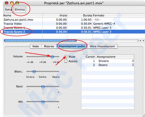
Task: Click the scroll right arrow icon
Action: pyautogui.click(x=143, y=41)
